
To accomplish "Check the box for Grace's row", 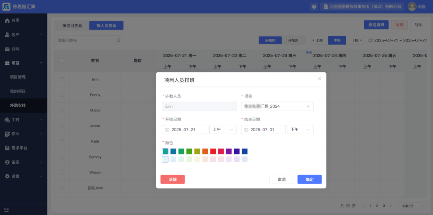I will [x=62, y=110].
